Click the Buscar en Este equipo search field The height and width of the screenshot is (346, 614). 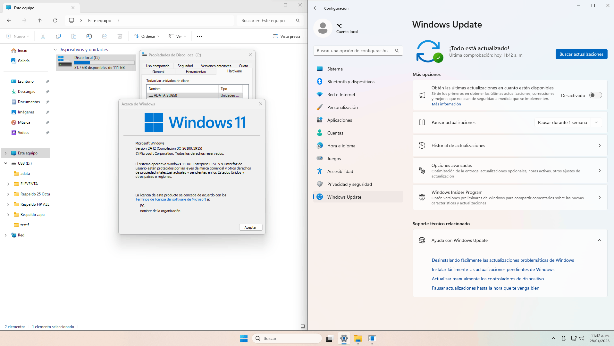point(270,21)
